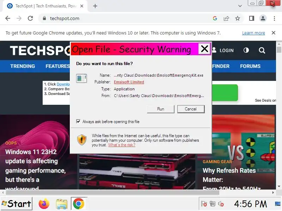Open the Chrome three-dot menu
Screen dimensions: 282x211
pos(274,18)
